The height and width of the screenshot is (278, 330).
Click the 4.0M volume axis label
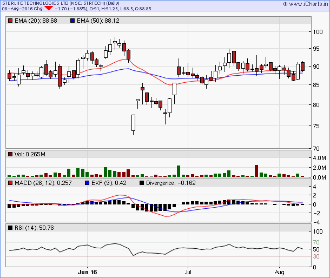pyautogui.click(x=319, y=158)
